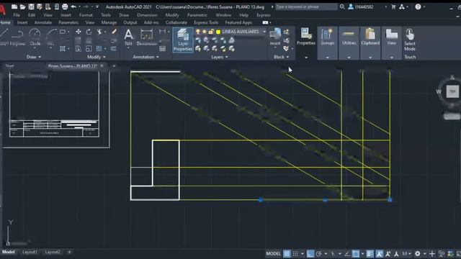Open the Properties panel button
This screenshot has width=461, height=259.
tap(305, 37)
